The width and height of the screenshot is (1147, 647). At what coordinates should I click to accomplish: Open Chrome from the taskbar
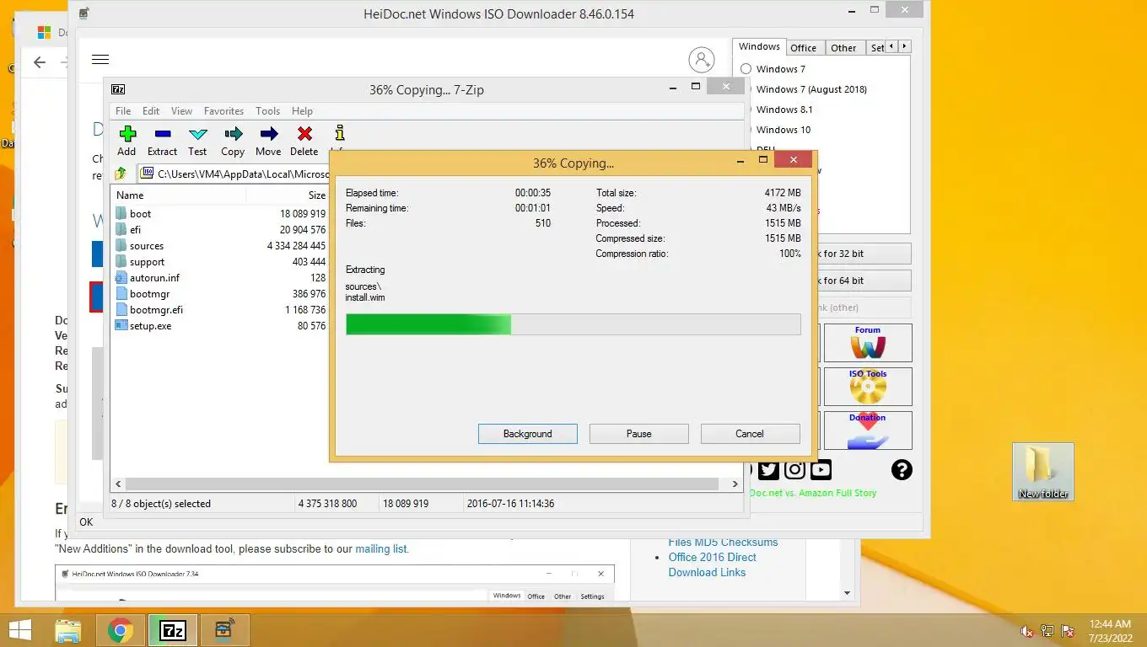click(x=121, y=630)
